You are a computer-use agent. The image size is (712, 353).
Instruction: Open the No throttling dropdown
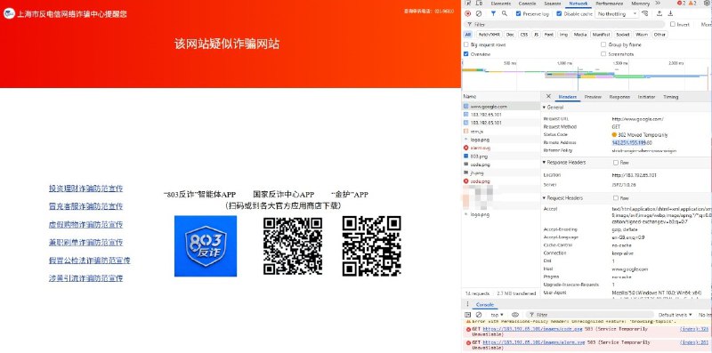click(617, 14)
